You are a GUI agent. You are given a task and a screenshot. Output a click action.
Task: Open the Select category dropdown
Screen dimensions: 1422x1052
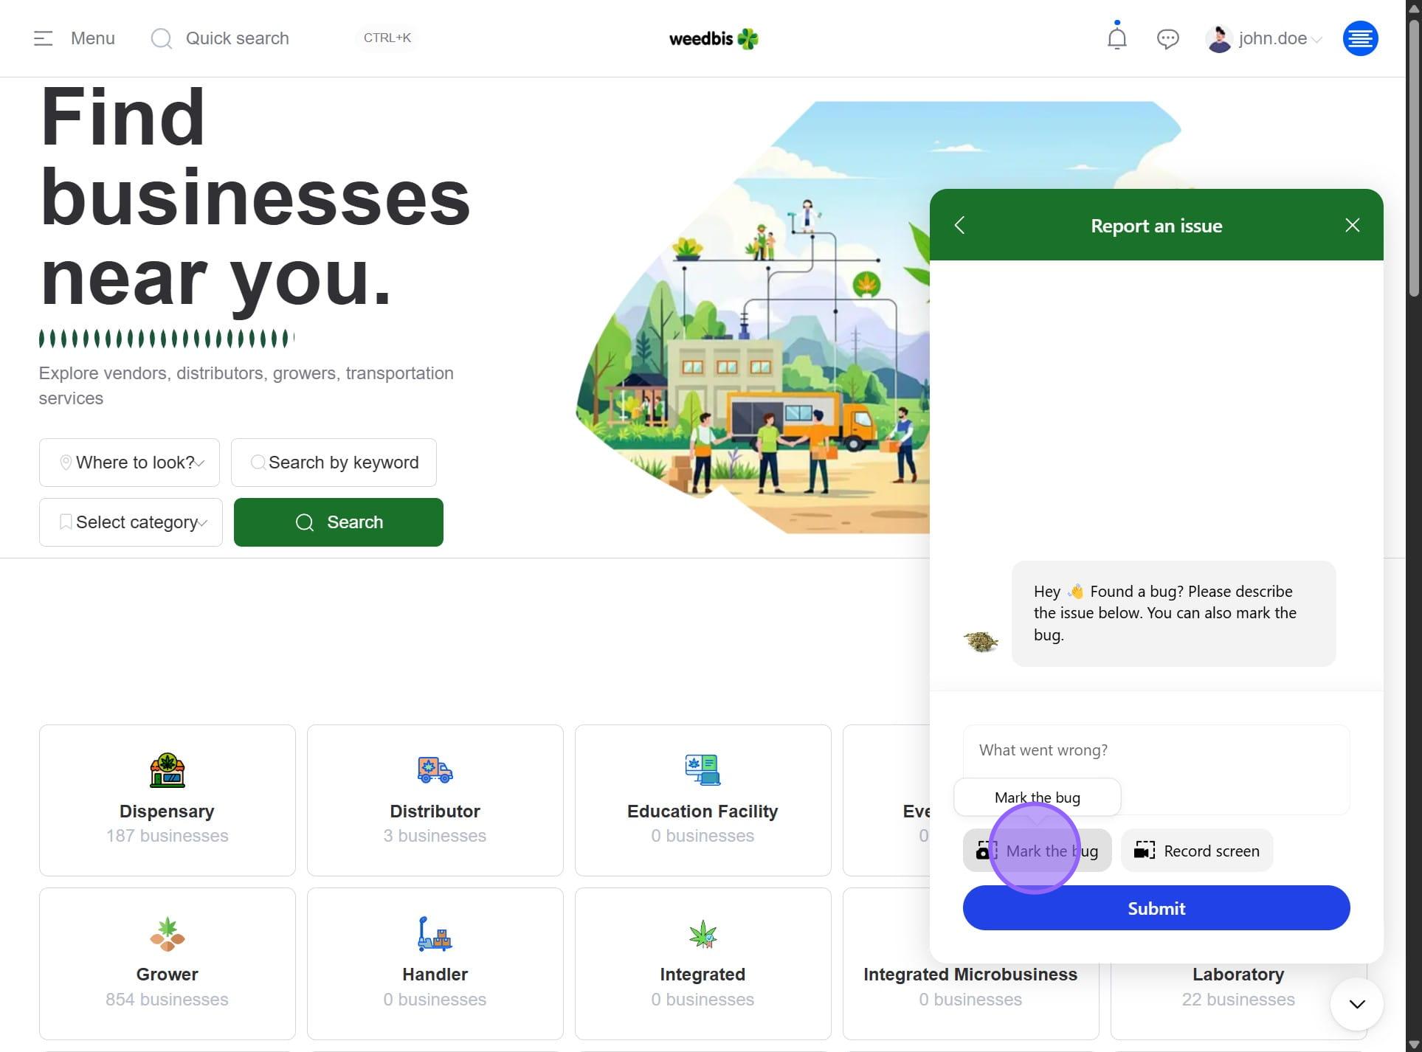coord(131,522)
